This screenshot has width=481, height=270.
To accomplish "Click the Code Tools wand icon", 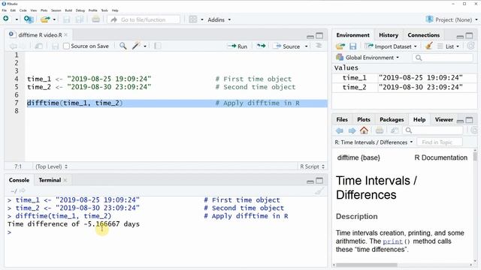I will (136, 46).
